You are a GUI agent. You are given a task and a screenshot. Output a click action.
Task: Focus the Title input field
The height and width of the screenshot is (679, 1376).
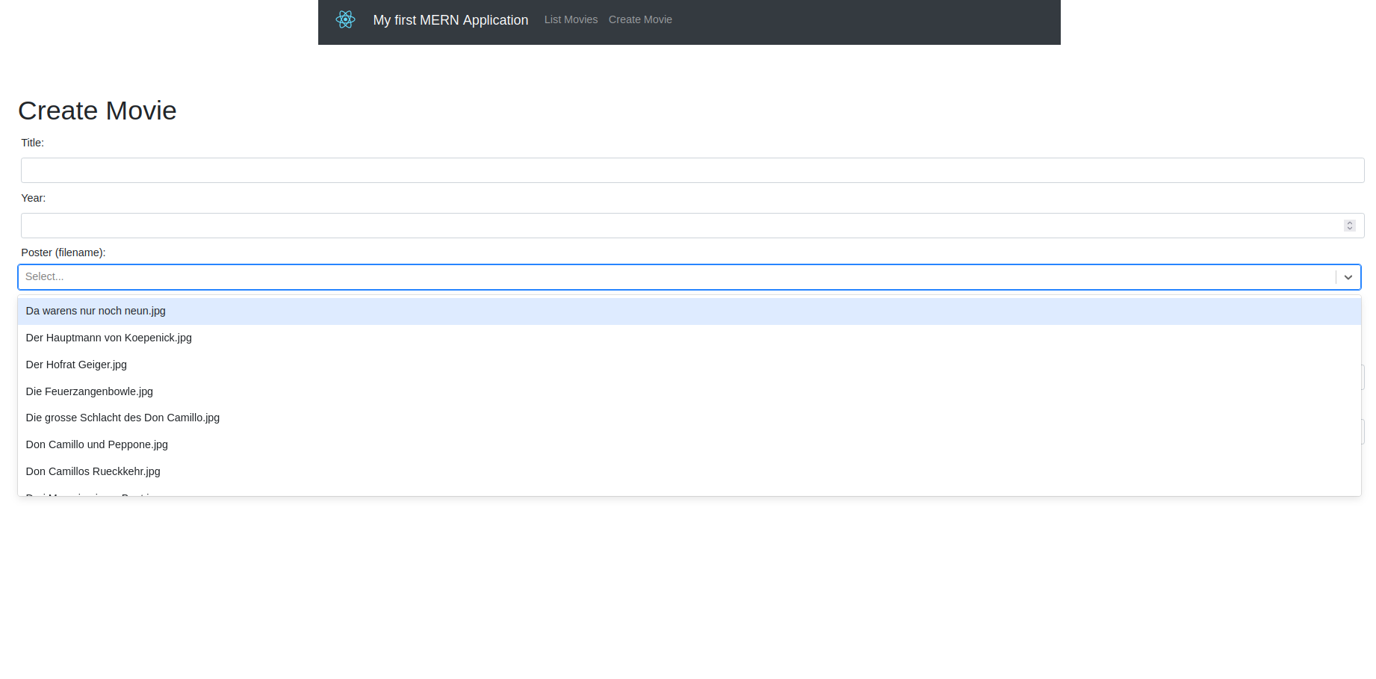point(692,170)
